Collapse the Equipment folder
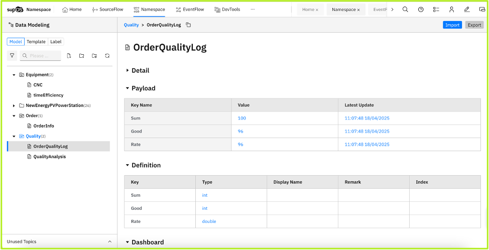The width and height of the screenshot is (489, 250). (14, 75)
